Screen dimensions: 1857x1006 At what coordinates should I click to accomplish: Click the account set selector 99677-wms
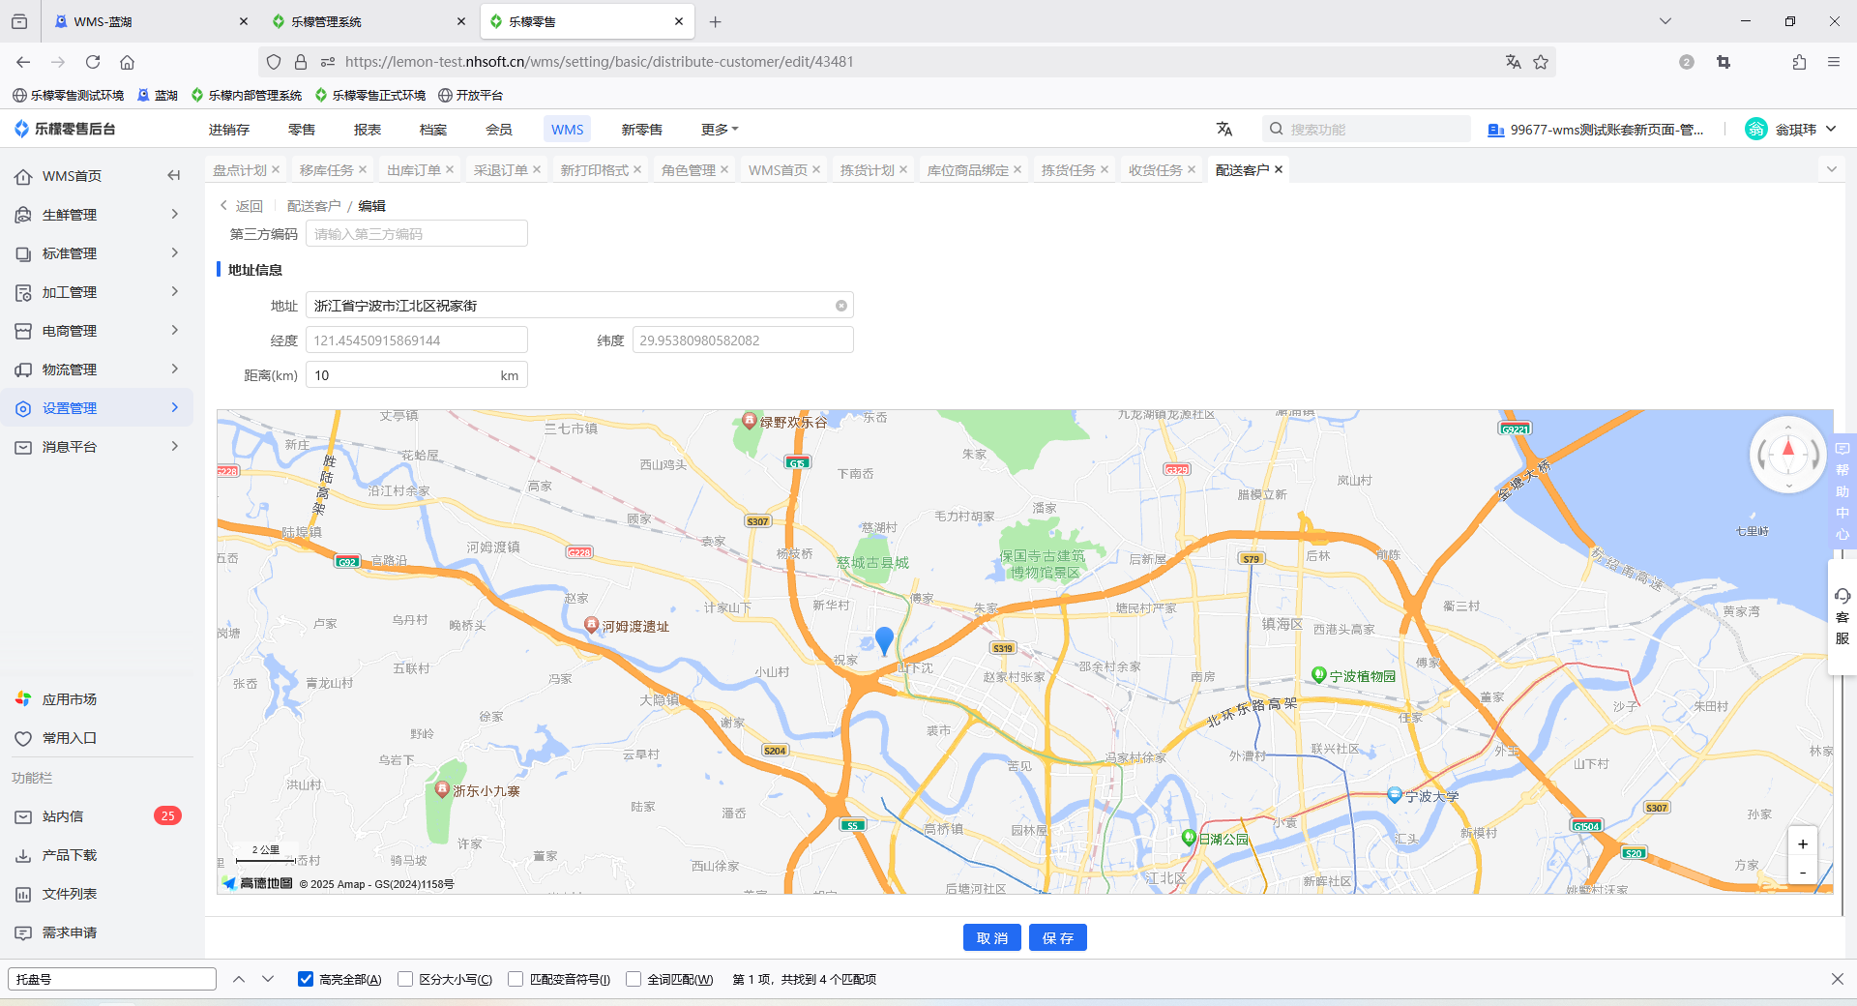pyautogui.click(x=1596, y=130)
